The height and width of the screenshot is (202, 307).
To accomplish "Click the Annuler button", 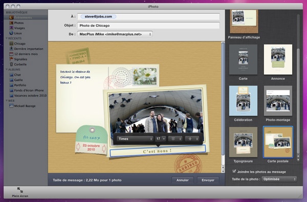I will (183, 180).
